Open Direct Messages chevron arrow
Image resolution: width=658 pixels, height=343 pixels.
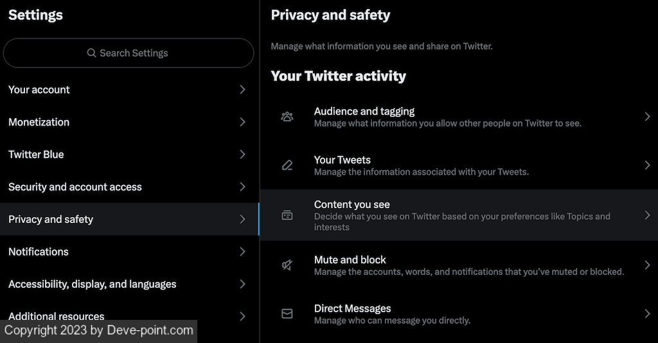(647, 313)
